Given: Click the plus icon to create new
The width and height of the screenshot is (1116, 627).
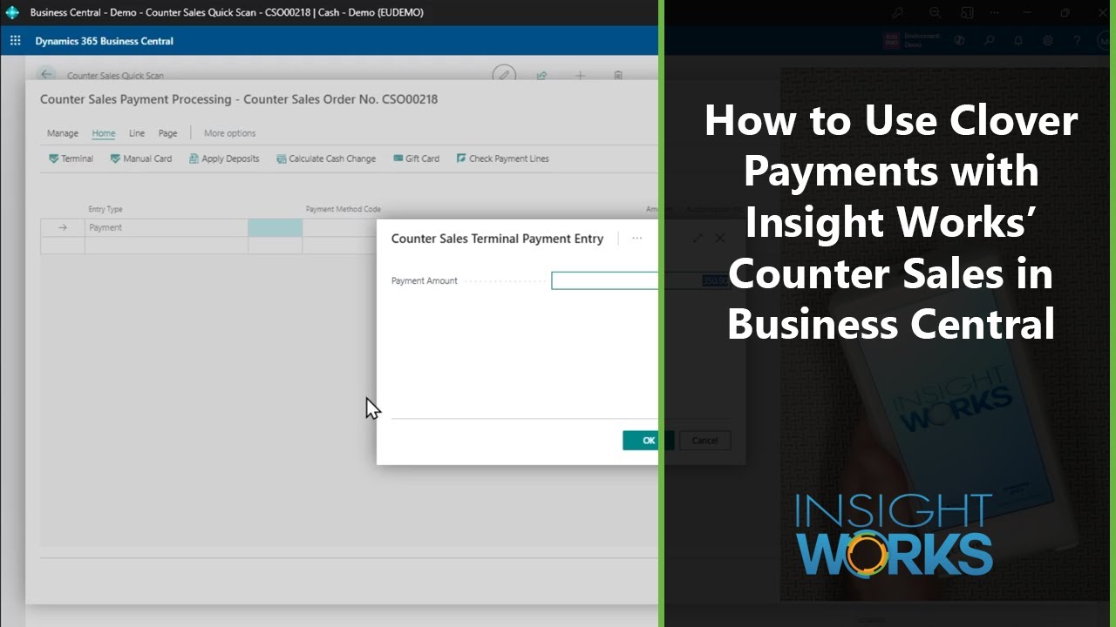Looking at the screenshot, I should (580, 76).
